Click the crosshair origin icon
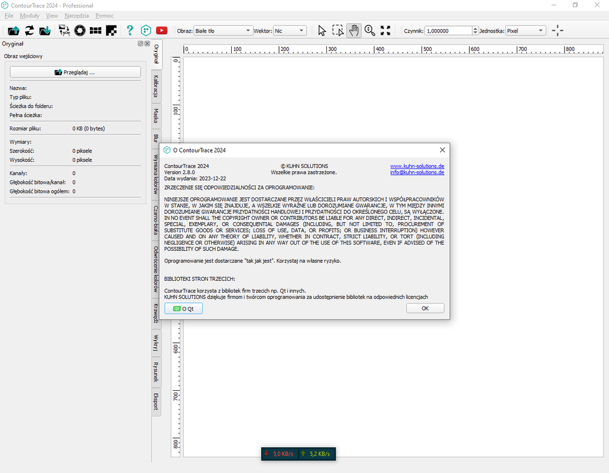 tap(558, 31)
